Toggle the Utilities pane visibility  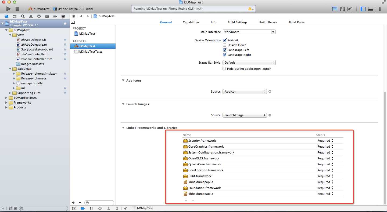378,9
